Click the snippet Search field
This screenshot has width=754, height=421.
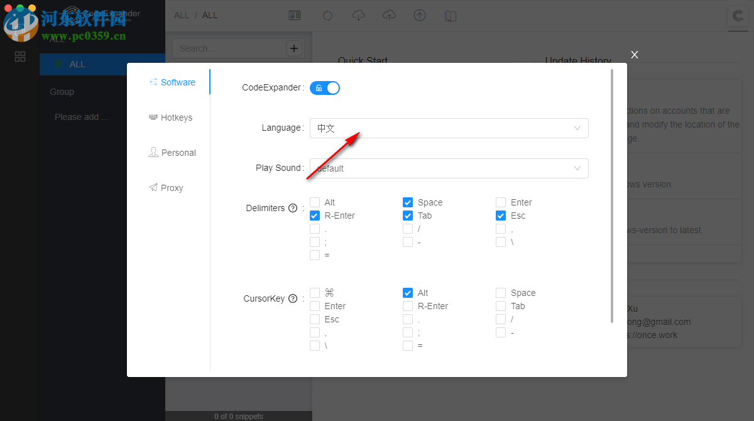tap(229, 48)
